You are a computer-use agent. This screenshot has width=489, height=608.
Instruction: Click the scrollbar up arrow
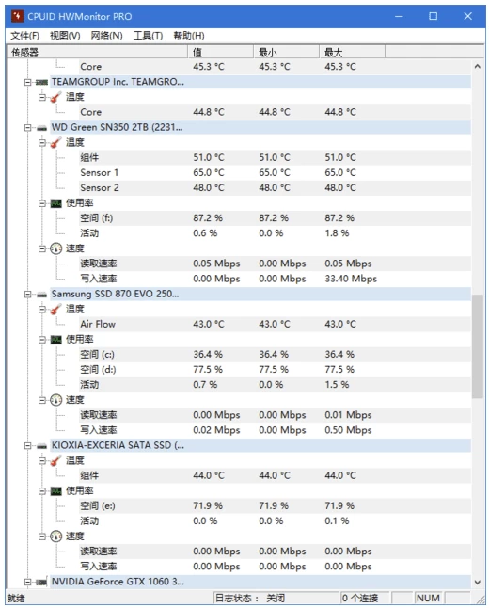coord(478,66)
